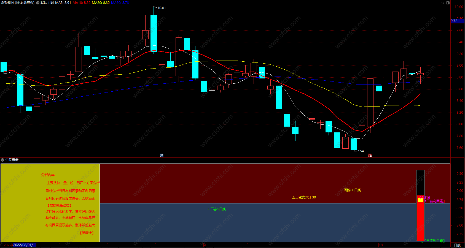
Task: Click the 财 marker below the chart
Action: [162, 156]
